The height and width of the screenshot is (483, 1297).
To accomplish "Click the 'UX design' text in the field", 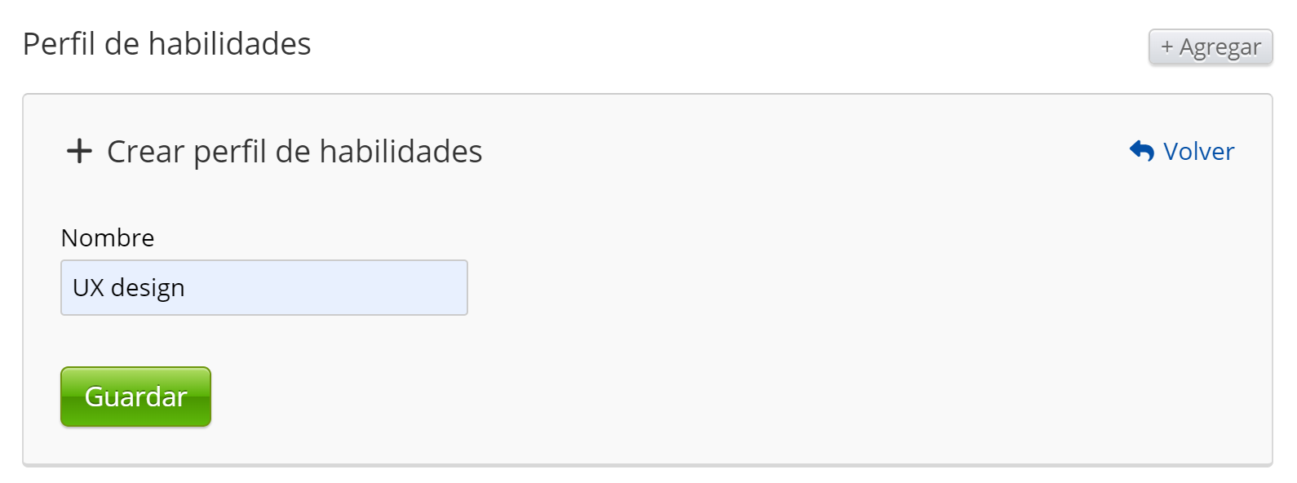I will (129, 288).
